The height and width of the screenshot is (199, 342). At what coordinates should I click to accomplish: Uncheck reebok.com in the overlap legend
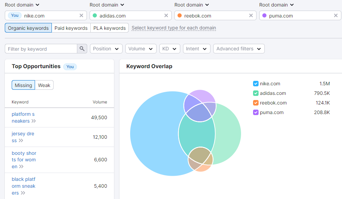[x=255, y=103]
